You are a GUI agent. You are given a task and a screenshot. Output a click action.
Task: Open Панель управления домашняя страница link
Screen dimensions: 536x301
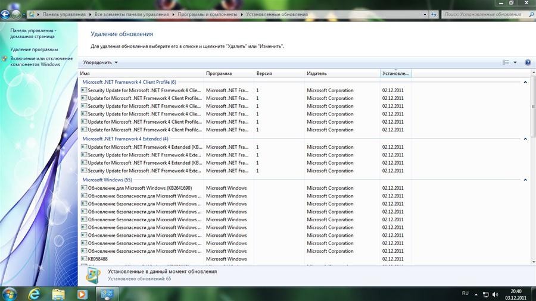pos(33,33)
